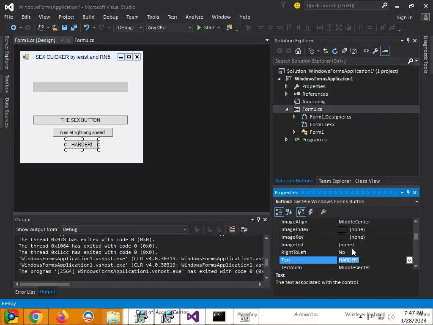Open the Debug menu
Image resolution: width=433 pixels, height=325 pixels.
(x=110, y=17)
